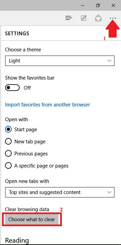Viewport: 121px width, 245px height.
Task: Minimize the browser window
Action: click(83, 5)
